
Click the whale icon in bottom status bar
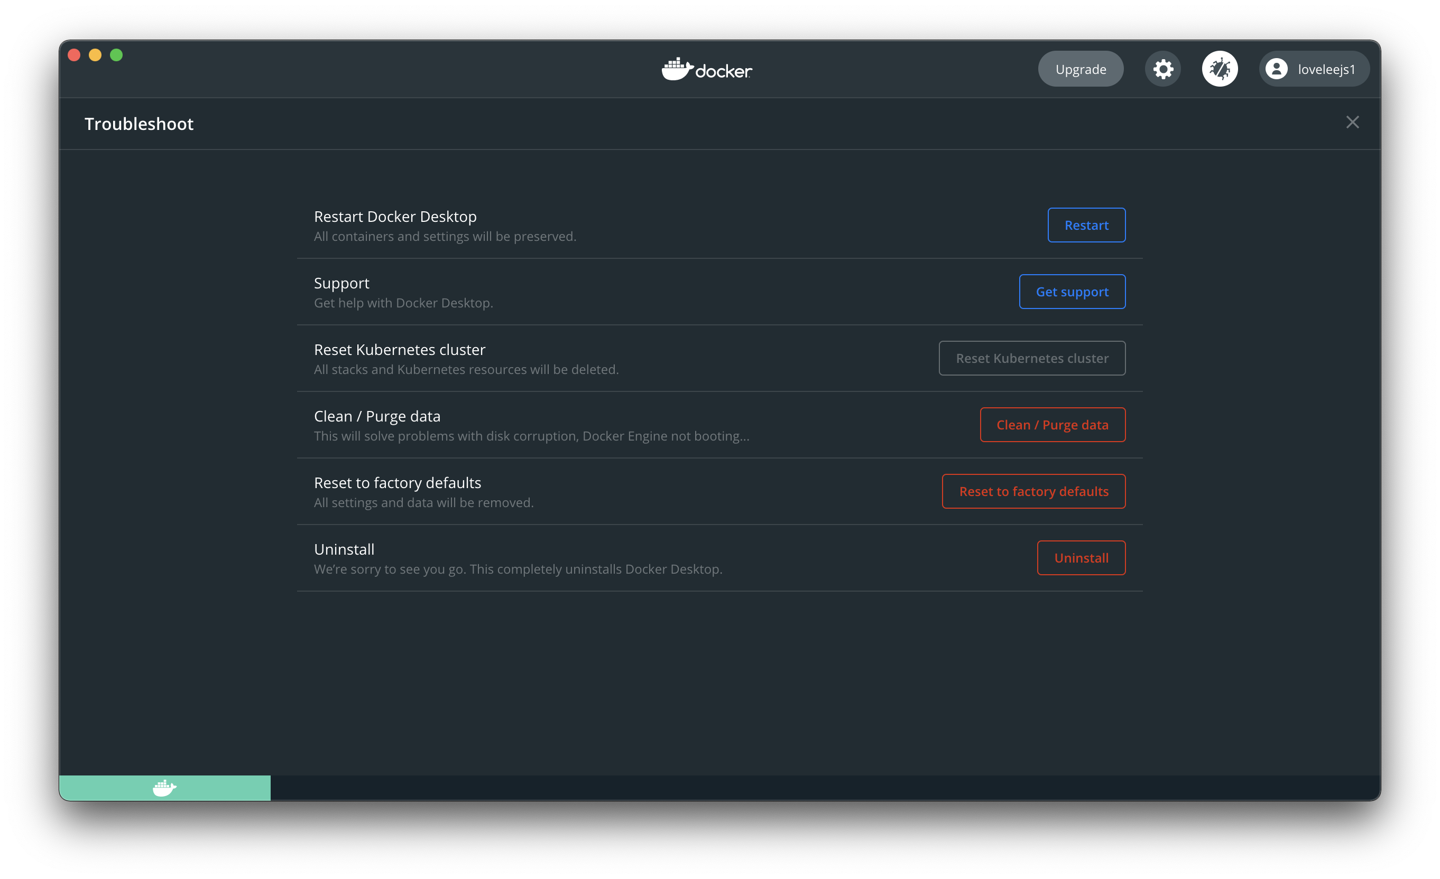(x=164, y=787)
